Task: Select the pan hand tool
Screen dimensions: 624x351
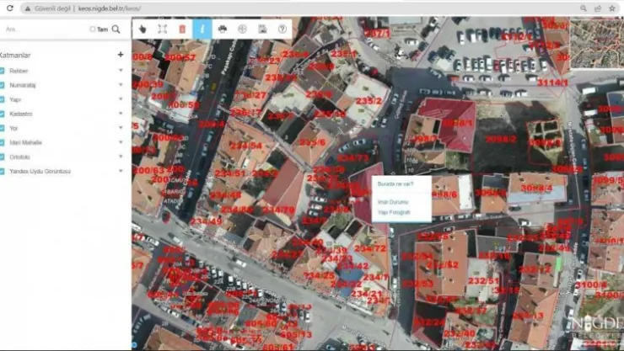Action: 143,29
